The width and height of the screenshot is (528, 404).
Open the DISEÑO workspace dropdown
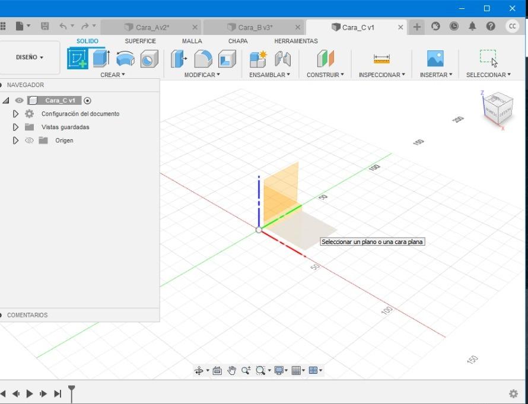click(30, 57)
